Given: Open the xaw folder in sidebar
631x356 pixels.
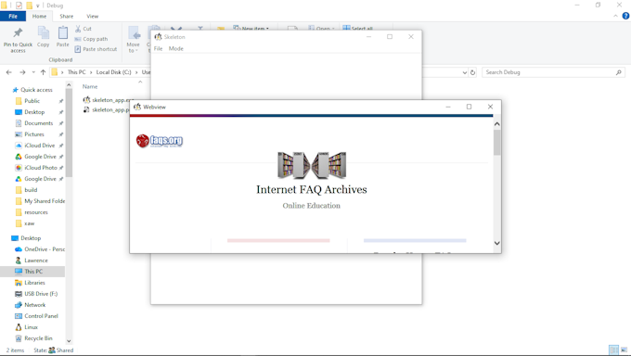Looking at the screenshot, I should click(x=30, y=223).
